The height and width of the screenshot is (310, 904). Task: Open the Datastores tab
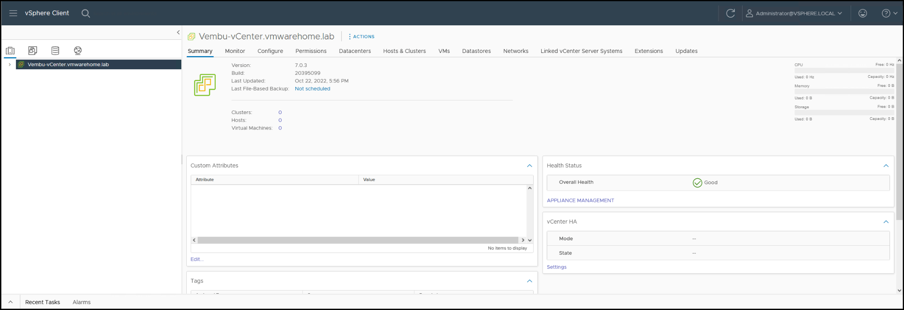coord(477,51)
